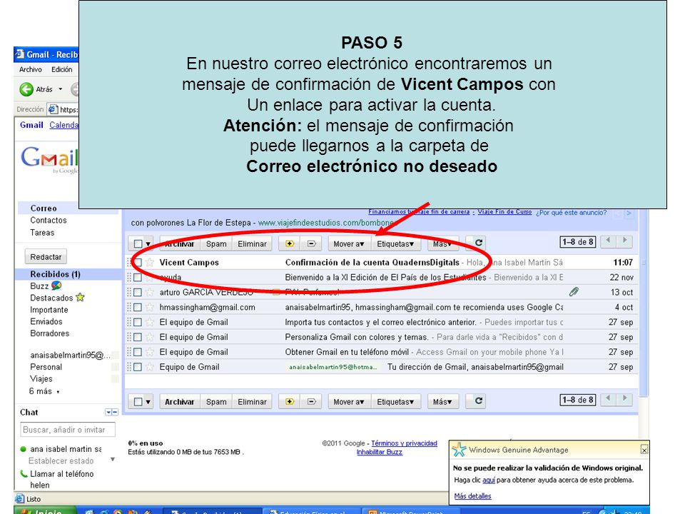Image resolution: width=685 pixels, height=514 pixels.
Task: Close the Windows Genuine Advantage notification
Action: pyautogui.click(x=644, y=449)
